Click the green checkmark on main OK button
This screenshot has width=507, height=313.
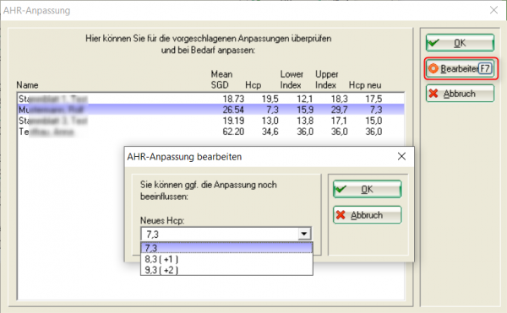coord(433,42)
